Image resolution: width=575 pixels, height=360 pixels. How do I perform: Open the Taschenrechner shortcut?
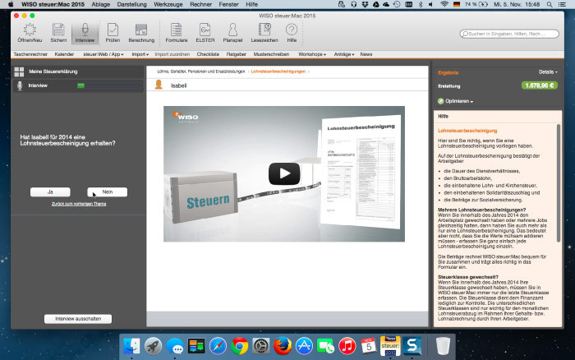(x=30, y=54)
